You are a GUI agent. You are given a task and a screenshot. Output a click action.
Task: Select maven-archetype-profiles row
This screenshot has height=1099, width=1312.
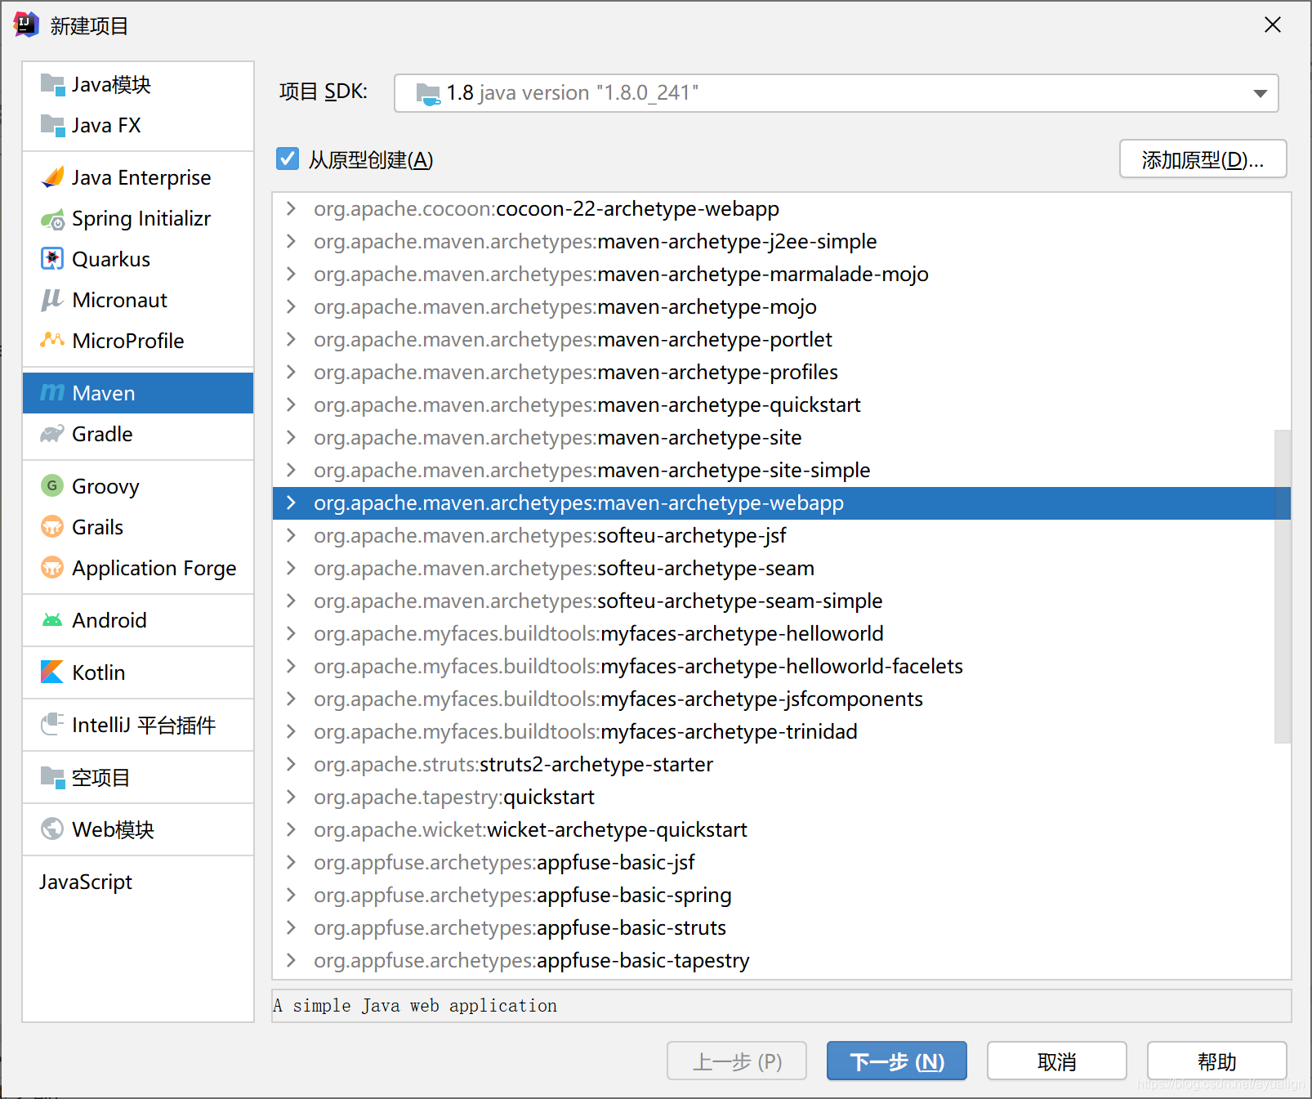pyautogui.click(x=782, y=372)
